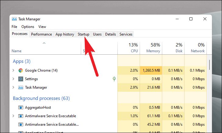Click the Task Manager process row icon
222x133 pixels.
[21, 87]
